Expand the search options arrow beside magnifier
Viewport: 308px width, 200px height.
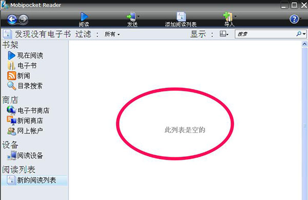(x=304, y=34)
